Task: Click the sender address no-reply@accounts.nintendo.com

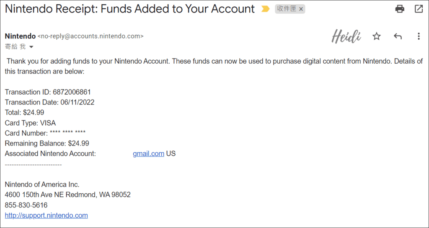Action: [x=90, y=36]
